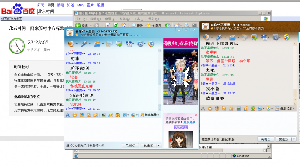Click the green refresh icon in Internet Explorer
This screenshot has width=300, height=167.
coord(116,25)
